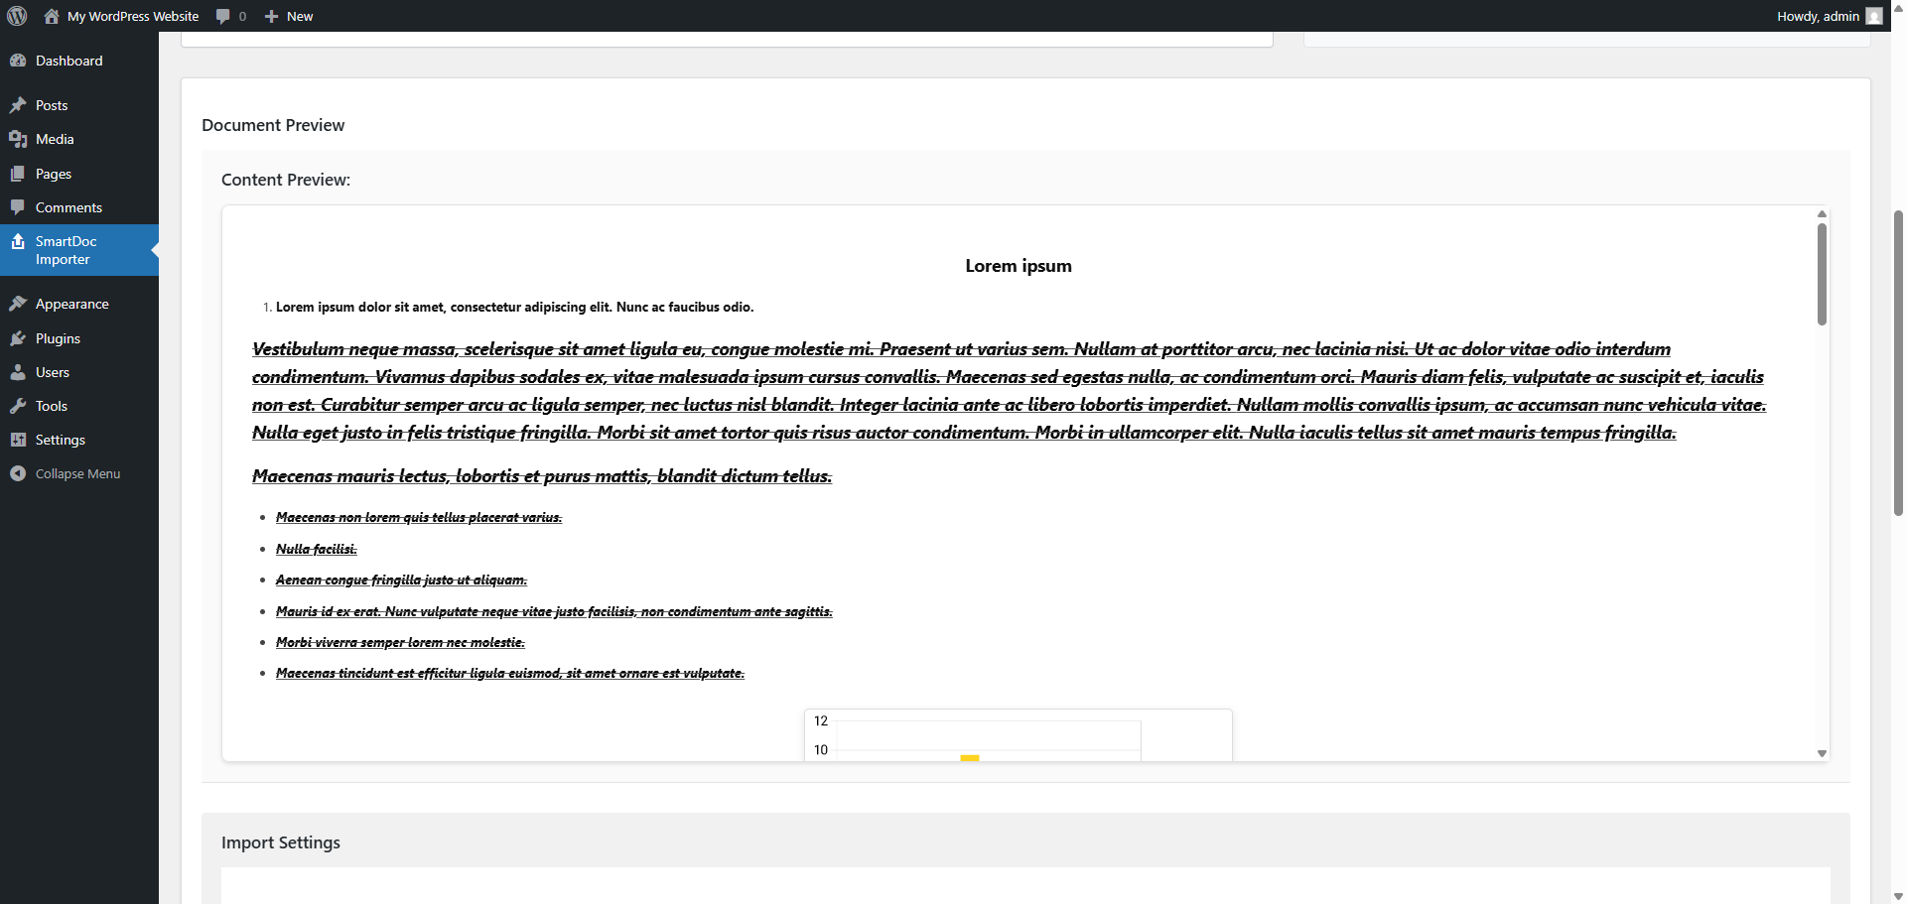Collapse the sidebar menu
This screenshot has width=1906, height=904.
[77, 473]
